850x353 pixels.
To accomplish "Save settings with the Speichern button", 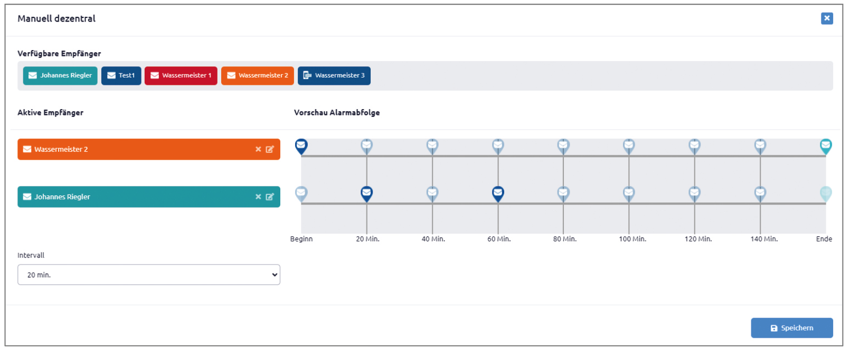I will (792, 328).
